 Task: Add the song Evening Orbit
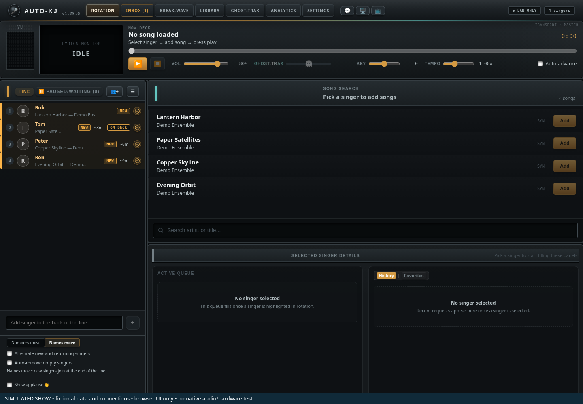point(565,189)
